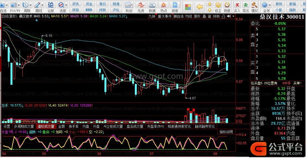
Task: Open the 设置 indicator settings
Action: pyautogui.click(x=7, y=126)
